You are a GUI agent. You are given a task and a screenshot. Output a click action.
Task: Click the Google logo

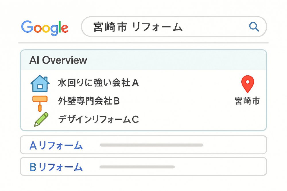tap(45, 28)
